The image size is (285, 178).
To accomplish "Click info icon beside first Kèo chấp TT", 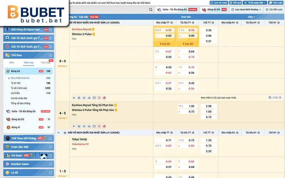I will (x=172, y=23).
